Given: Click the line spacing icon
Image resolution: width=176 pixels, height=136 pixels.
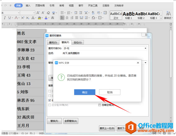Looking at the screenshot, I should [x=86, y=18].
